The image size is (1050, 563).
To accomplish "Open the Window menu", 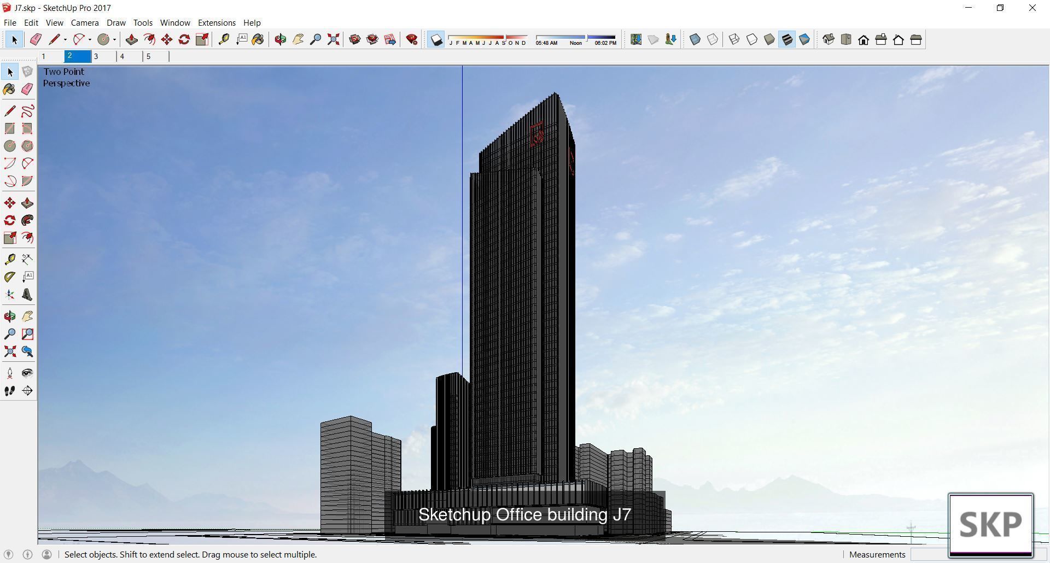I will pos(175,22).
